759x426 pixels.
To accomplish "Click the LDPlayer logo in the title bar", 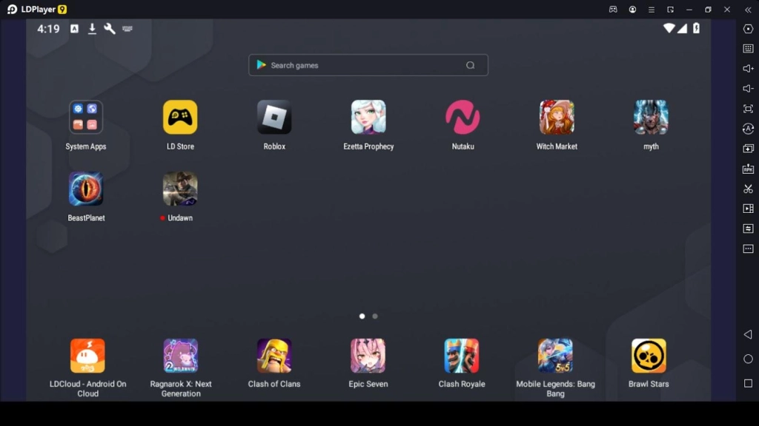I will [x=37, y=9].
